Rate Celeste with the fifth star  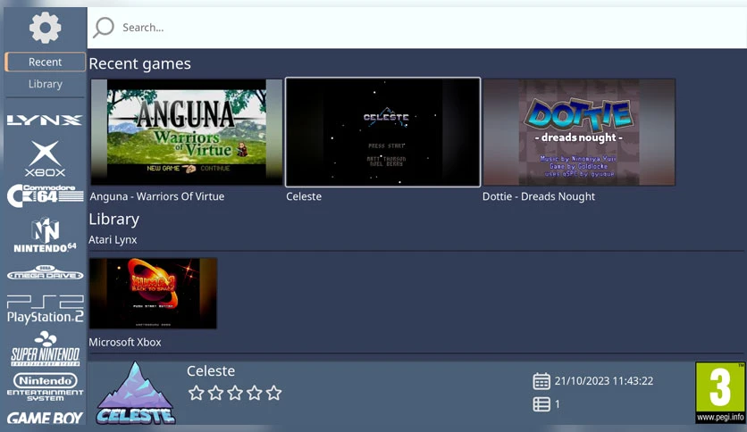[x=274, y=393]
